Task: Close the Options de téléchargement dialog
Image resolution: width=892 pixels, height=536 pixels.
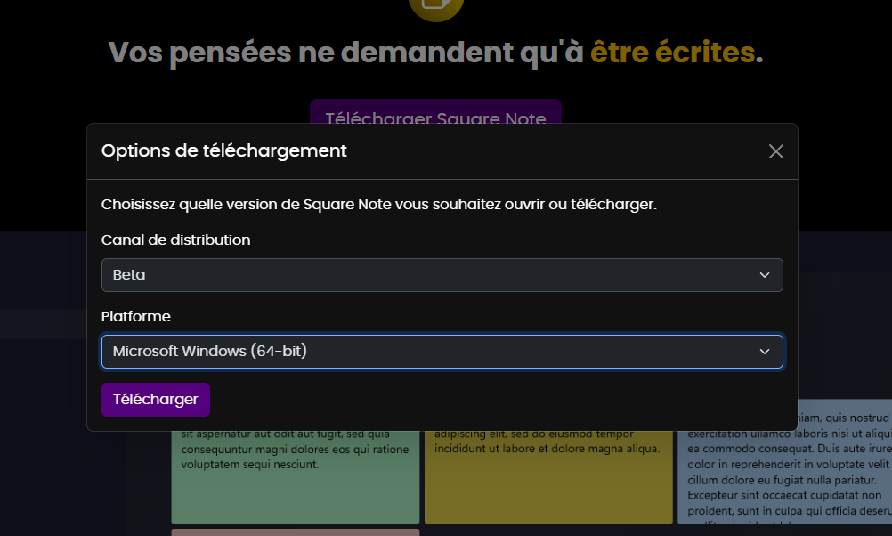Action: click(x=775, y=151)
